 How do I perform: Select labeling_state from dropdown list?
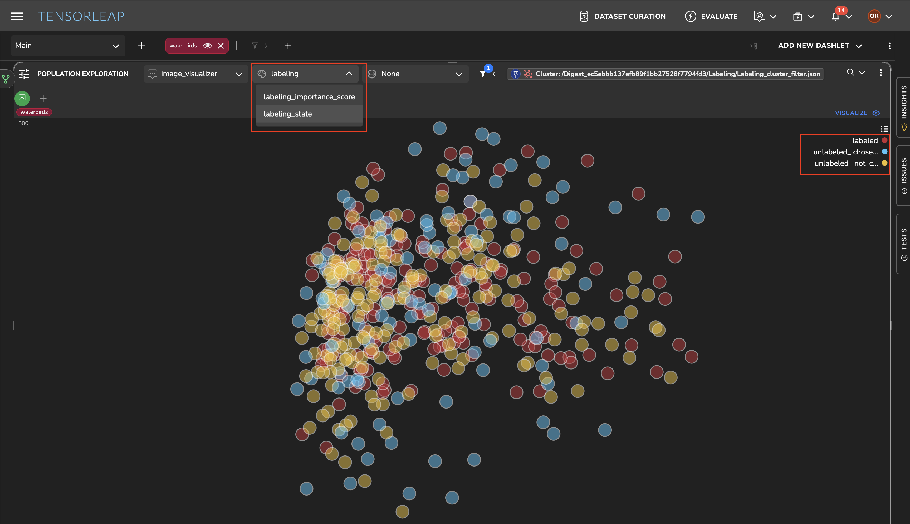pyautogui.click(x=288, y=114)
